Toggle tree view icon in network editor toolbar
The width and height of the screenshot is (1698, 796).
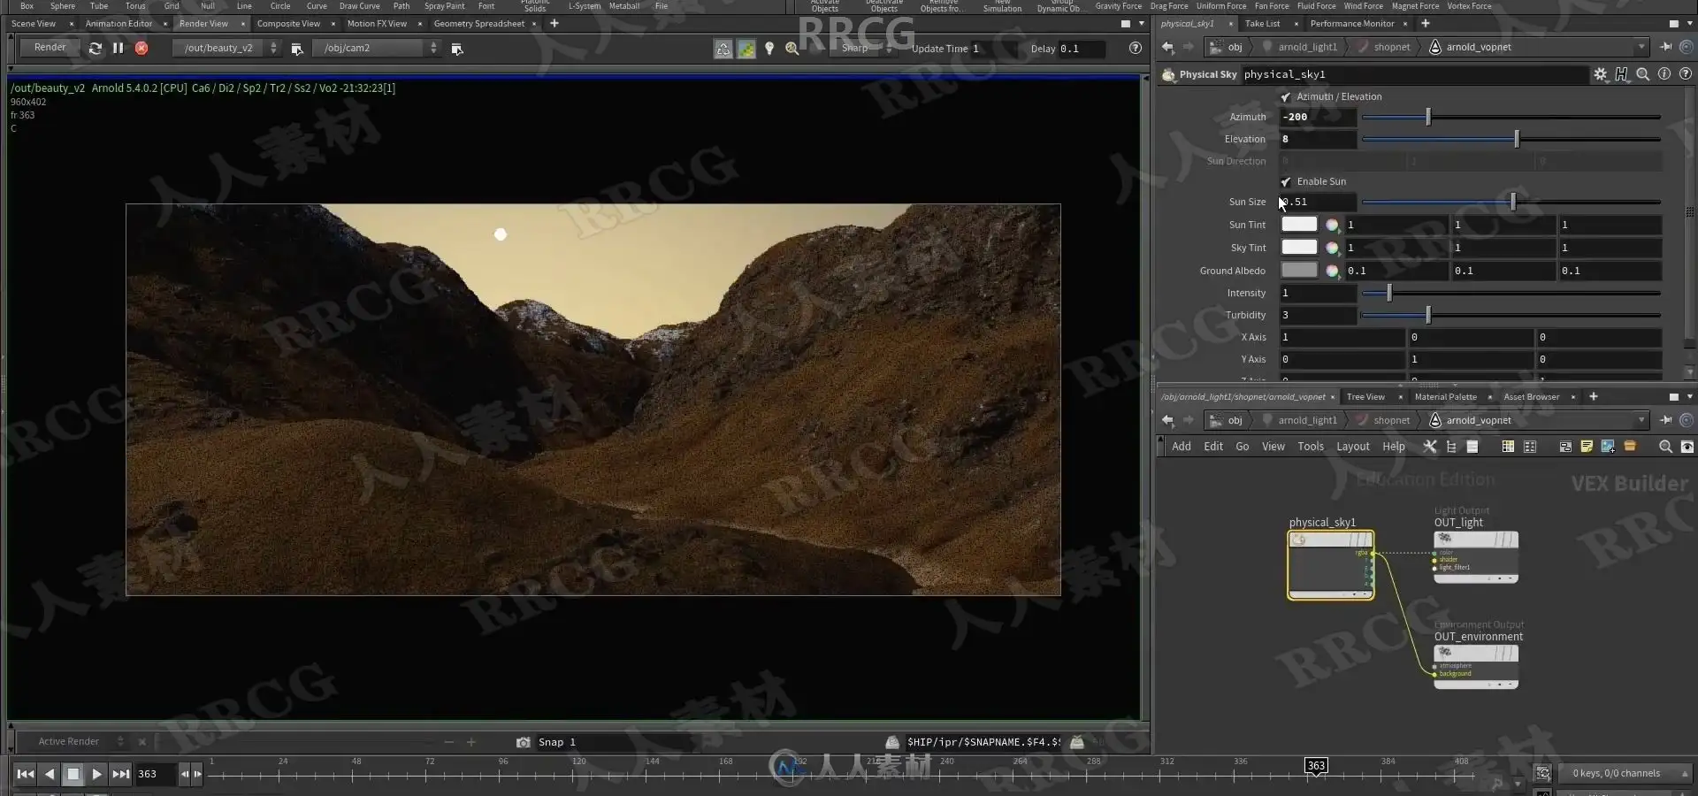click(x=1451, y=447)
